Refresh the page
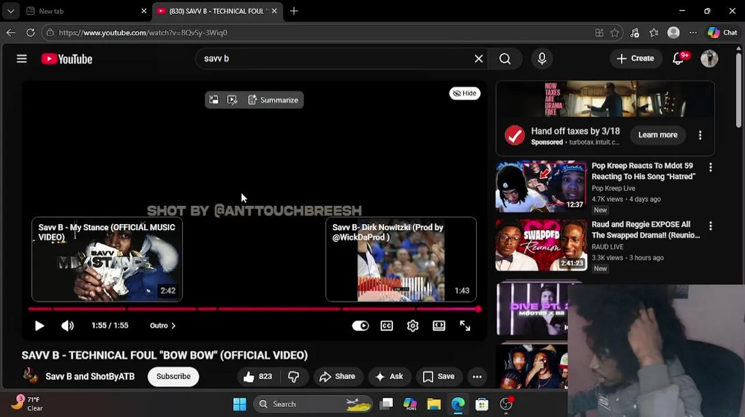The height and width of the screenshot is (417, 745). click(x=30, y=33)
